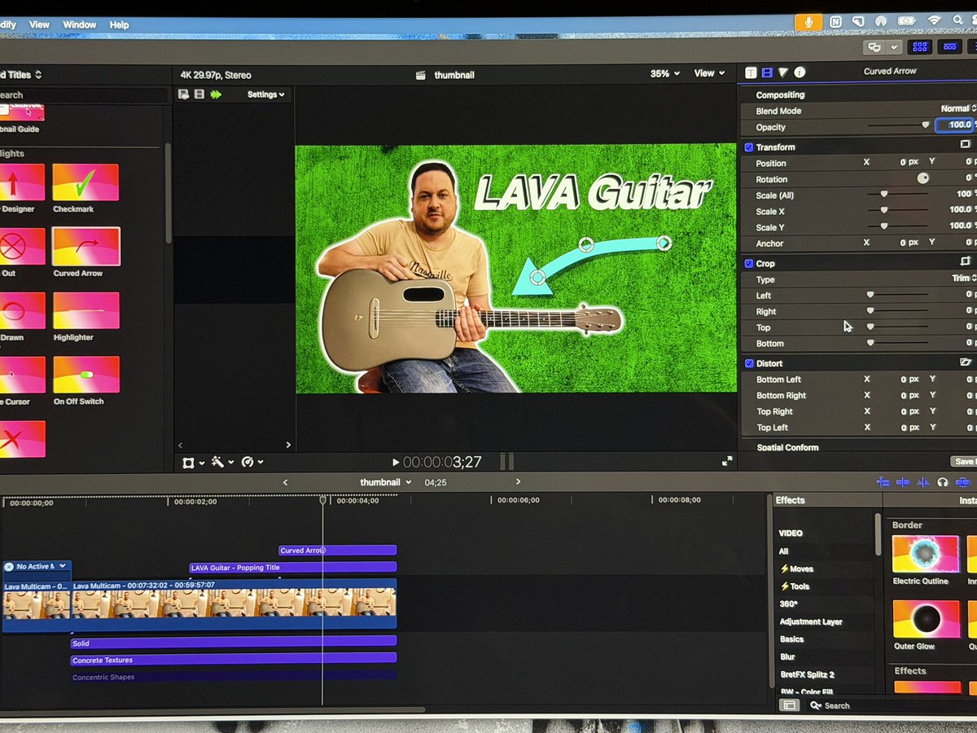Toggle headphones solo icon in timeline toolbar
The image size is (977, 733).
[943, 482]
